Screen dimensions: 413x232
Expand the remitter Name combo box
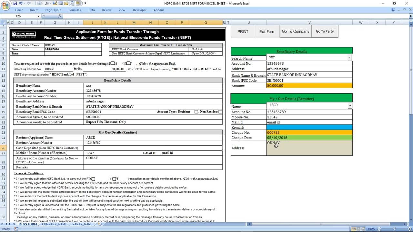(x=350, y=105)
